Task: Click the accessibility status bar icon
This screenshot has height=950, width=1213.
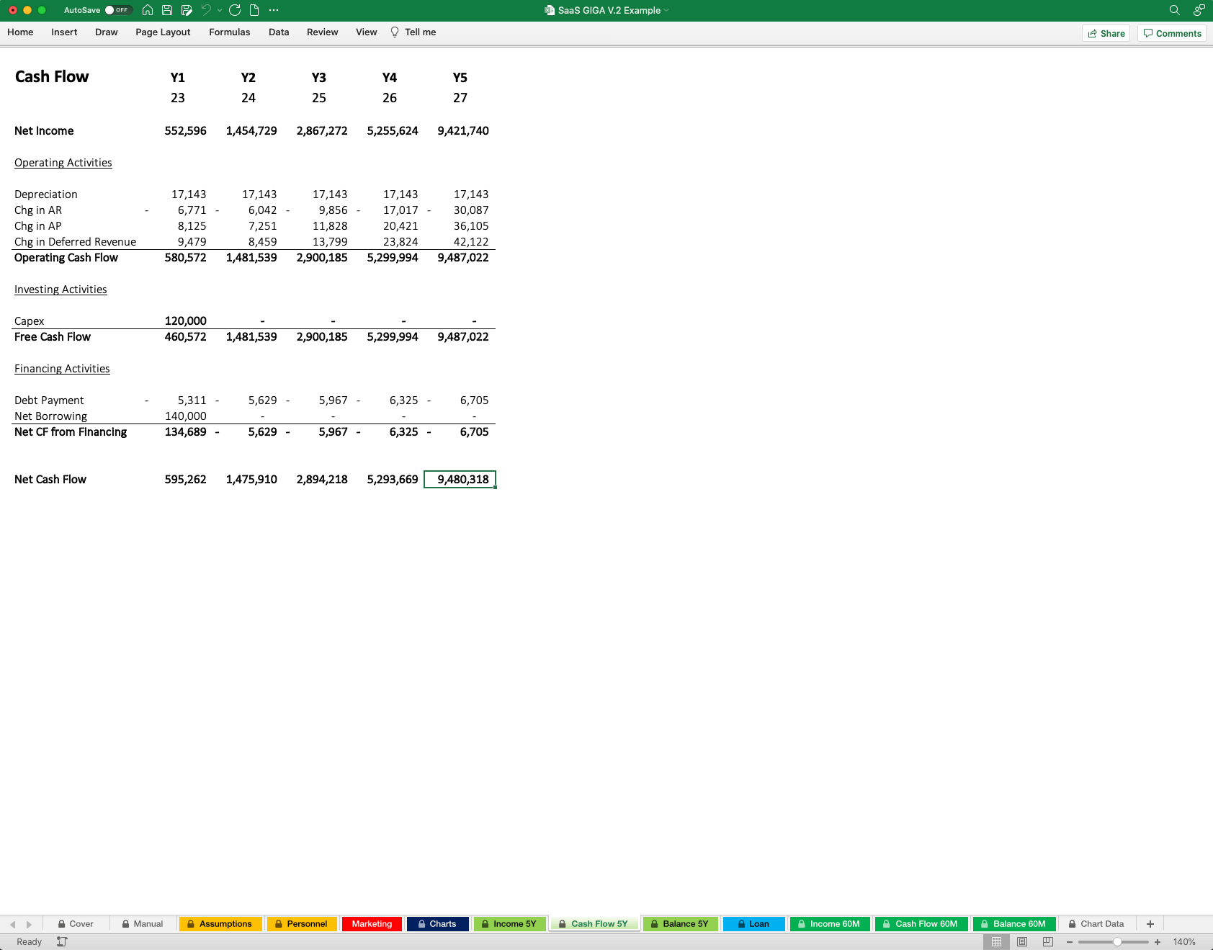Action: 62,942
